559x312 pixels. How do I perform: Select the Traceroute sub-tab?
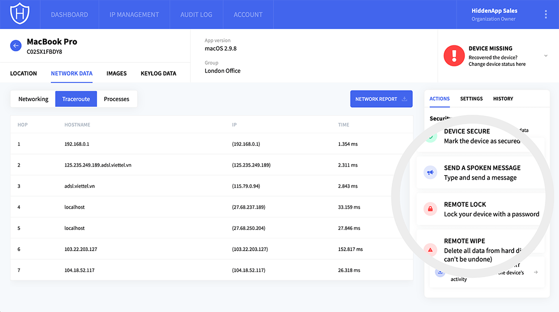tap(76, 99)
